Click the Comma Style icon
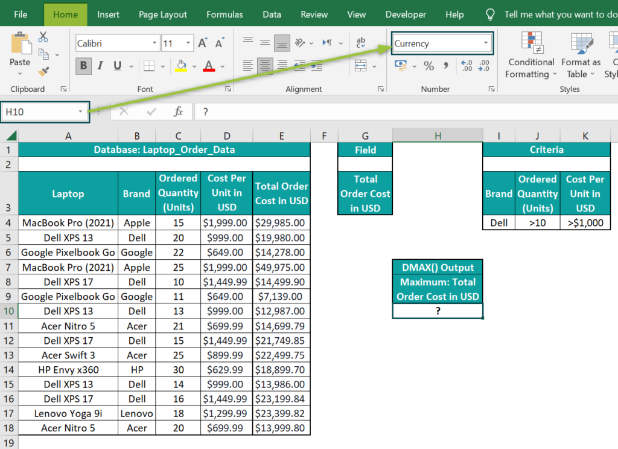 click(x=447, y=66)
